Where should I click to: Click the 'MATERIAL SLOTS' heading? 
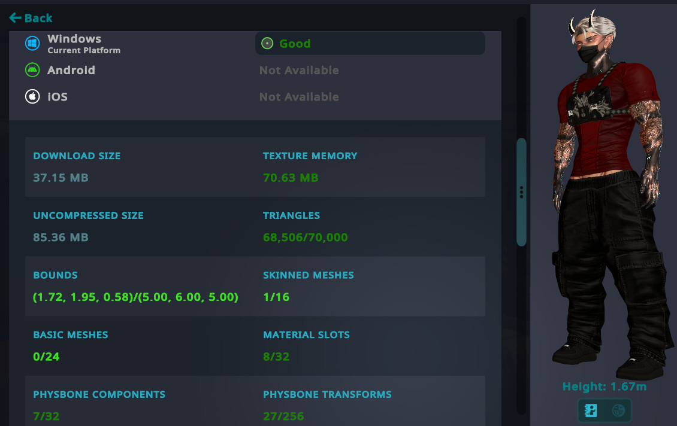coord(307,334)
